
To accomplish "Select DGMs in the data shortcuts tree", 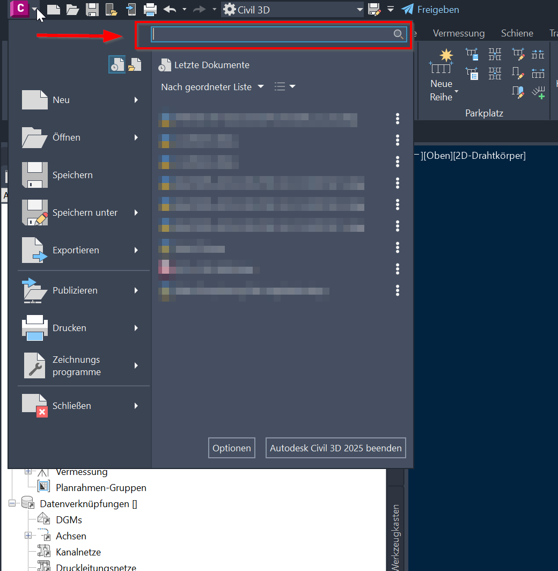I will [69, 519].
